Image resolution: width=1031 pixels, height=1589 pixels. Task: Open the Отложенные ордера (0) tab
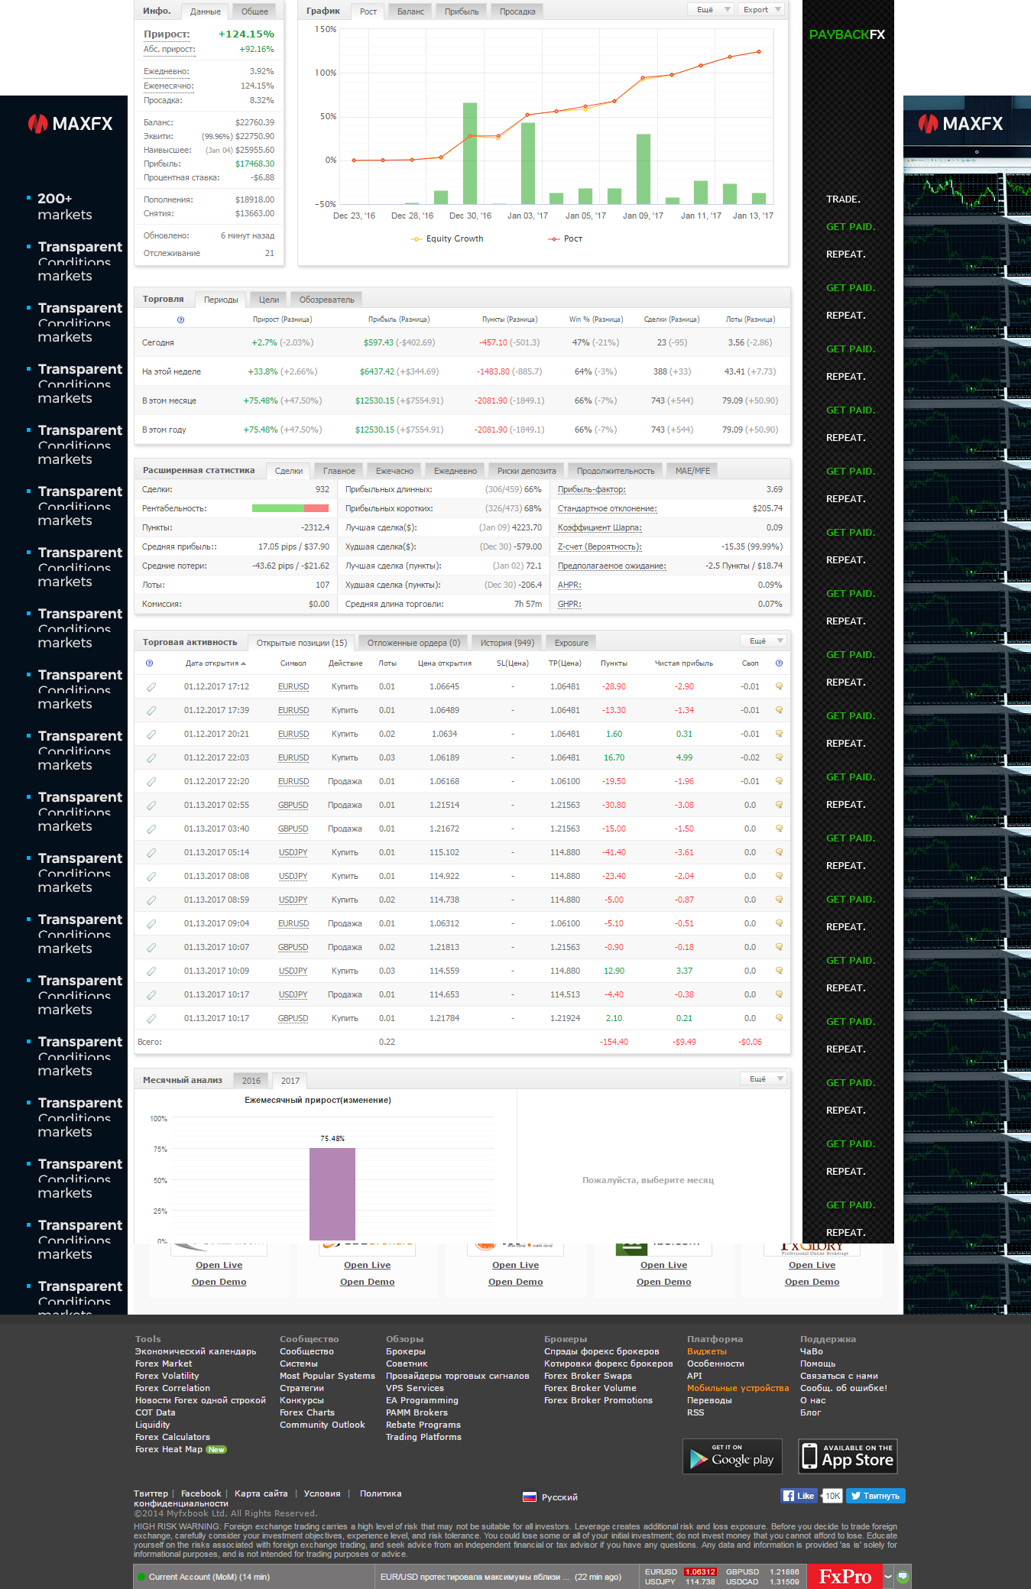pos(413,643)
